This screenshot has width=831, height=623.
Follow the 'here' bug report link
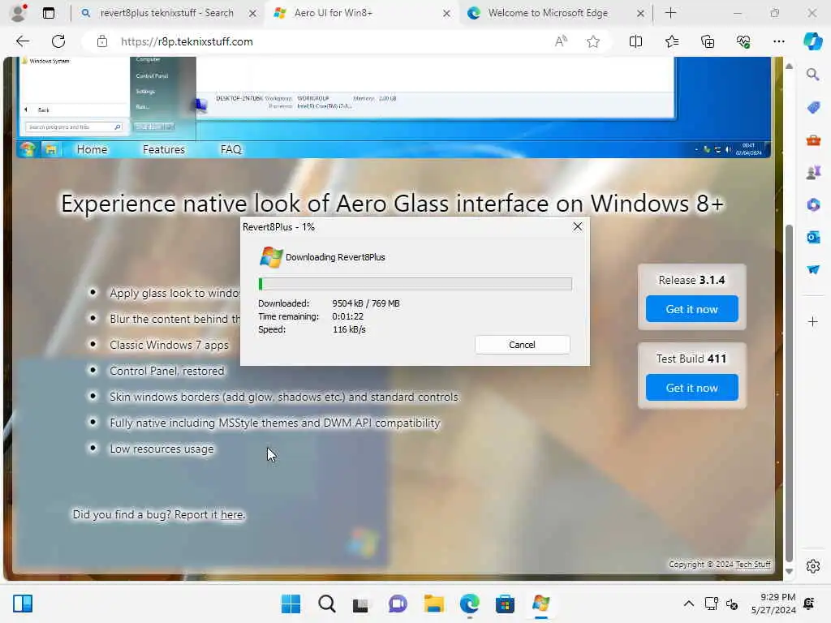[231, 514]
